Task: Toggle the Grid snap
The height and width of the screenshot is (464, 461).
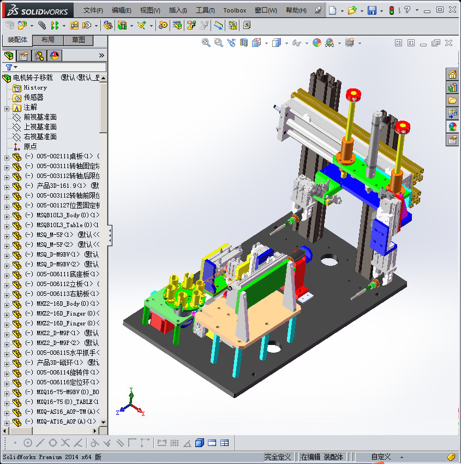Action: 175,443
